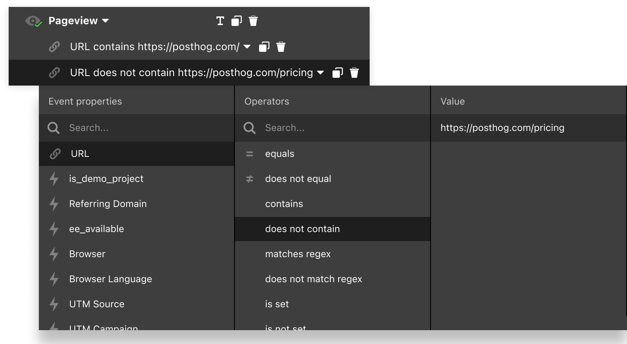Screen dimensions: 627x344
Task: Click the rename text icon for Pageview
Action: 220,21
